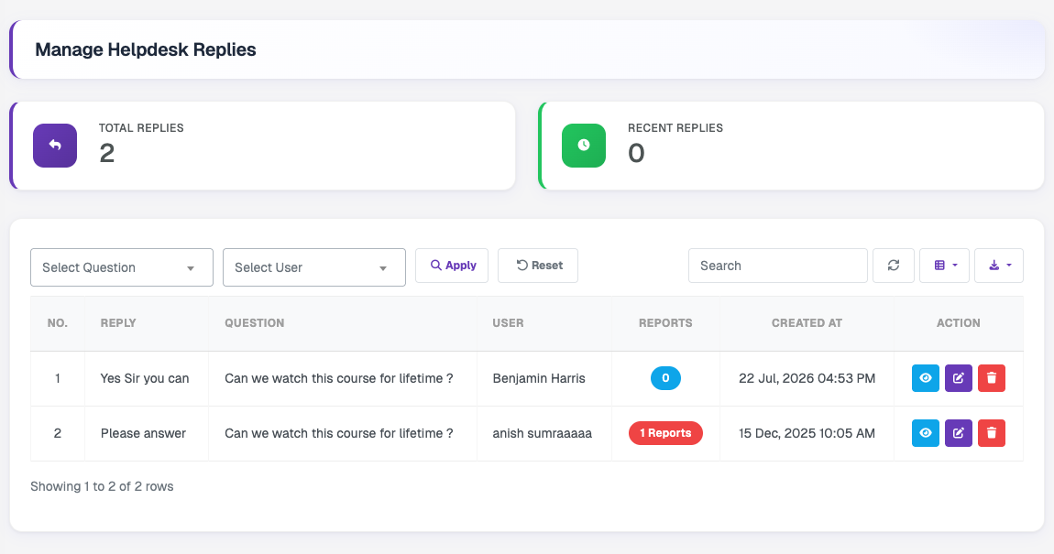Click the 'RECENT REPLIES' label
This screenshot has height=554, width=1054.
tap(675, 127)
